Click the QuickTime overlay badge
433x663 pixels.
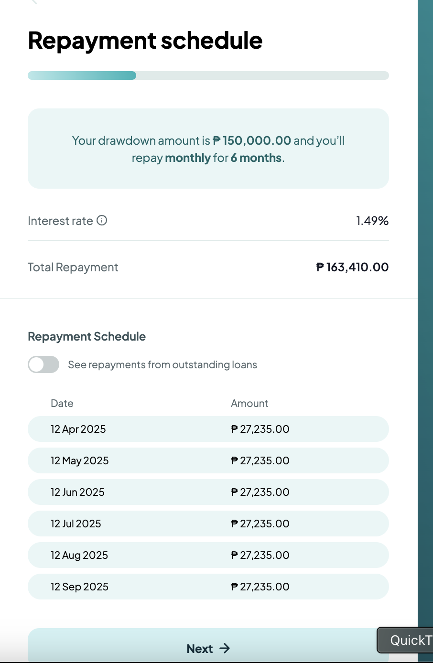point(406,640)
